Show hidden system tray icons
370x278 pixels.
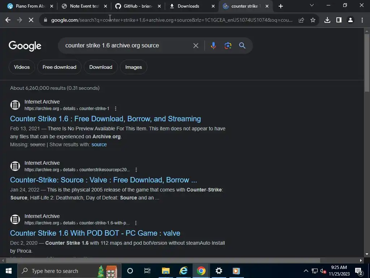pyautogui.click(x=306, y=271)
